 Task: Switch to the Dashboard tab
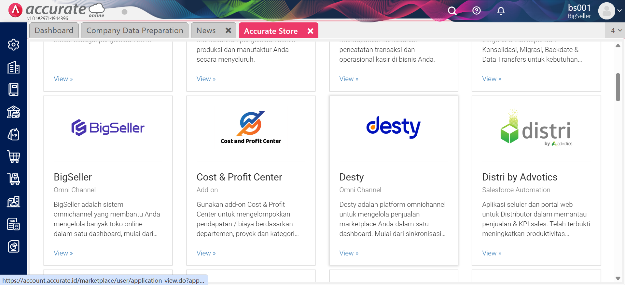pyautogui.click(x=54, y=31)
